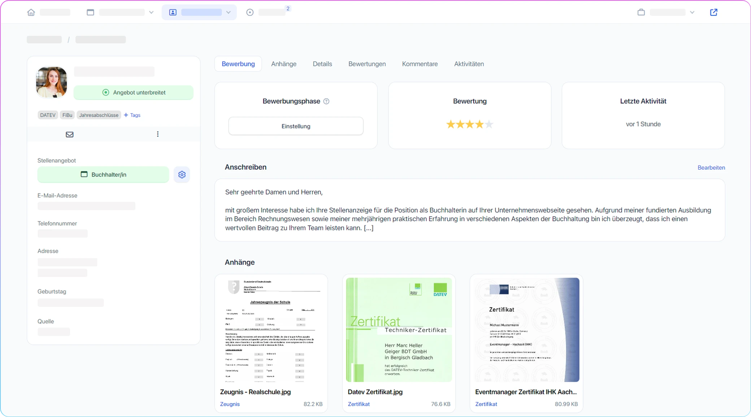Add new tags with + Tags
The width and height of the screenshot is (751, 417).
tap(132, 115)
